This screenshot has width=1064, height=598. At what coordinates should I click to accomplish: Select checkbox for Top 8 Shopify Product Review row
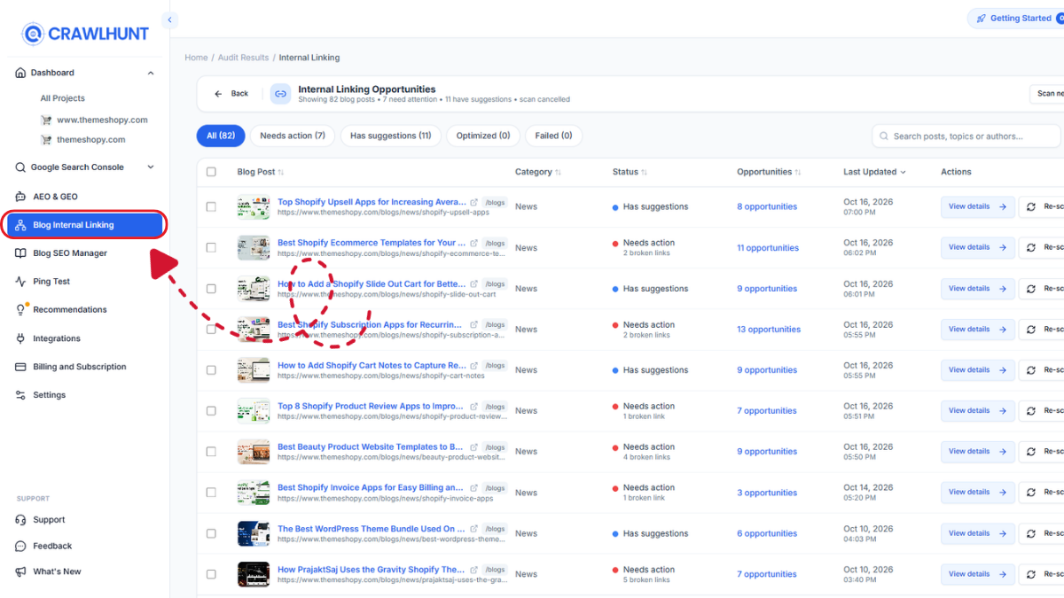pos(211,411)
